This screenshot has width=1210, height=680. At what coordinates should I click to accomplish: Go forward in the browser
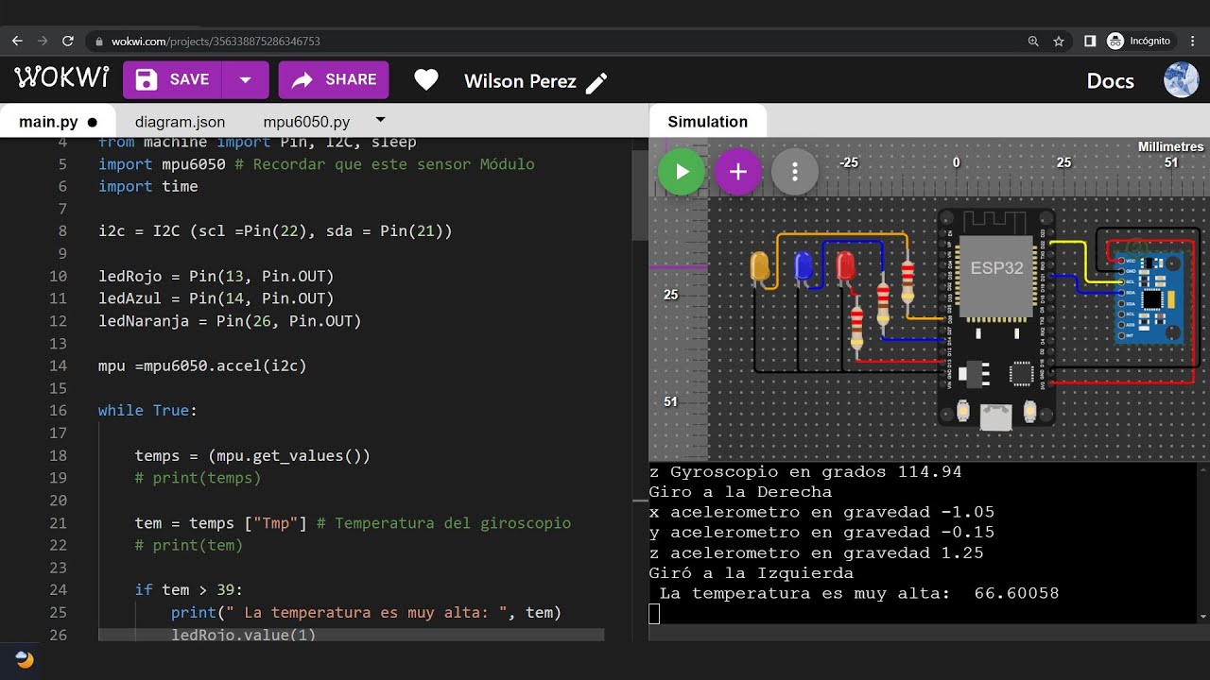point(43,42)
